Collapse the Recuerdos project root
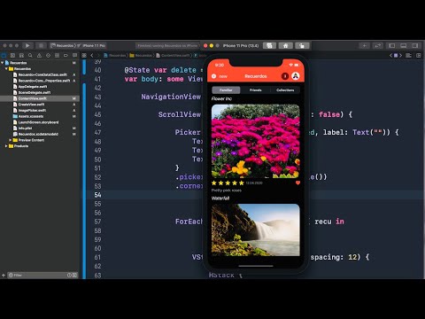The width and height of the screenshot is (425, 319). click(x=3, y=63)
